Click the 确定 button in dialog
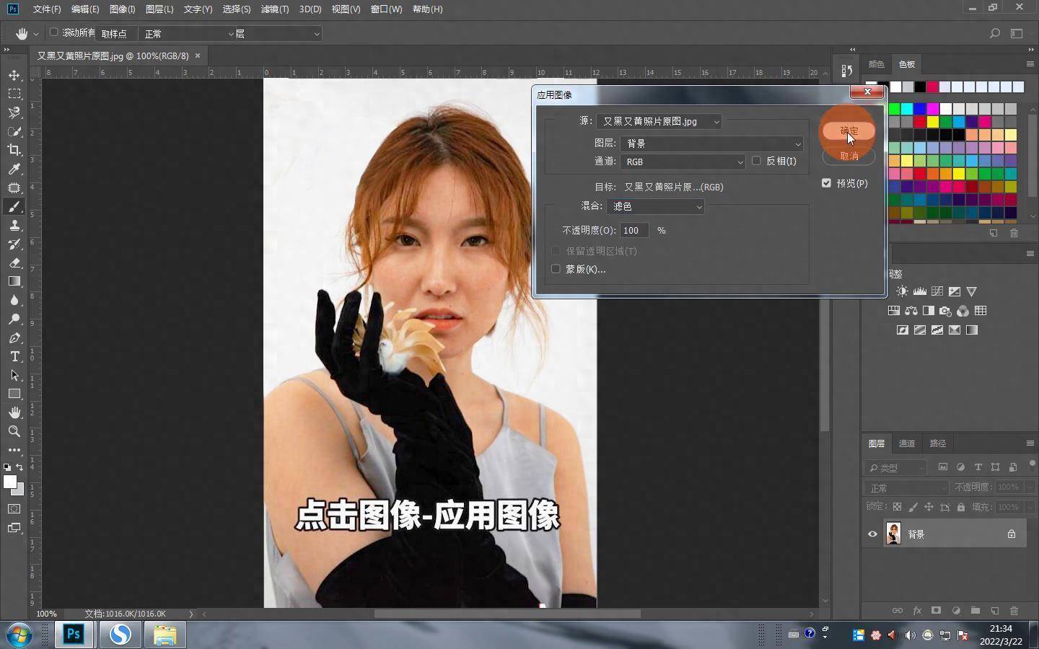 pyautogui.click(x=849, y=131)
